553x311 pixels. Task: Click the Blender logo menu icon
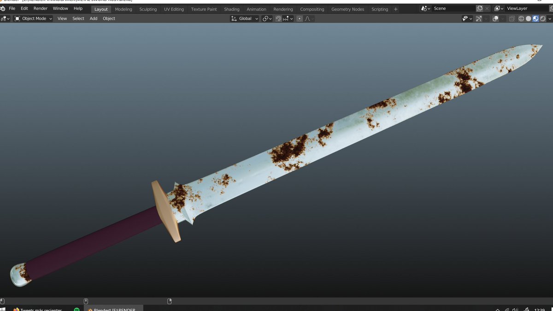point(3,8)
